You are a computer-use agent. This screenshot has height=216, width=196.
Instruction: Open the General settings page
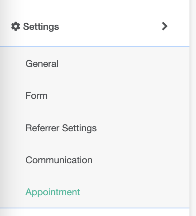42,64
